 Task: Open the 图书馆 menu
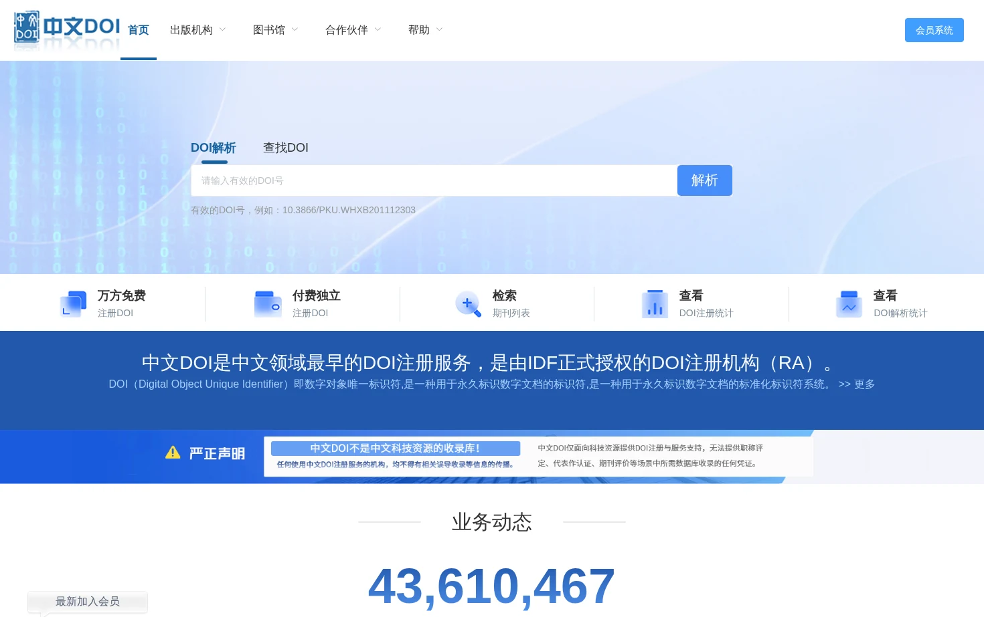point(269,30)
